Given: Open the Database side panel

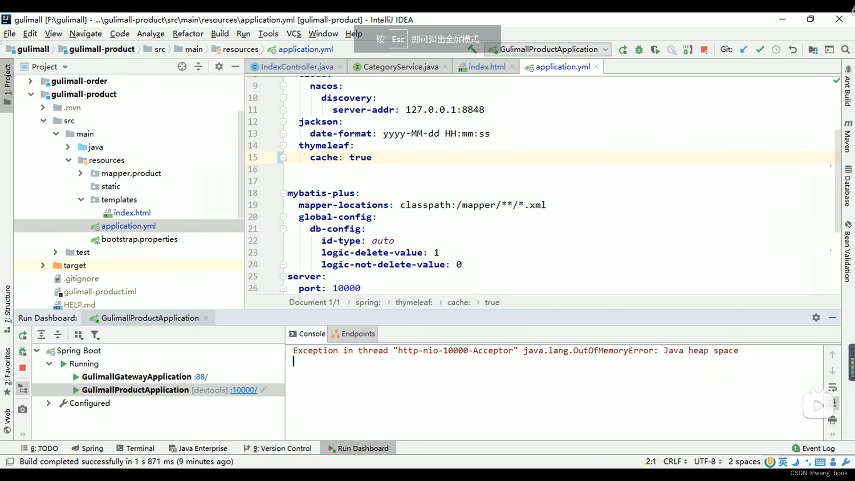Looking at the screenshot, I should pos(848,186).
